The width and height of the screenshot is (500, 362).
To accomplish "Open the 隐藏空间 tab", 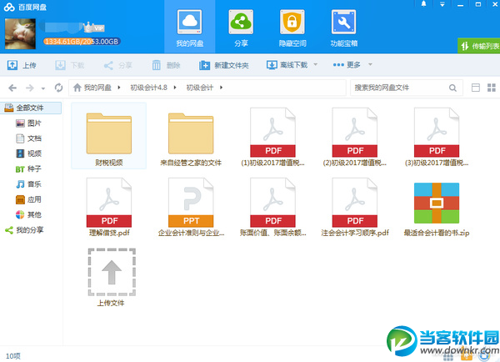I will pos(292,28).
